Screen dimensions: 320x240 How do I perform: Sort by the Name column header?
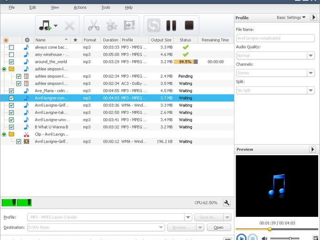click(52, 40)
